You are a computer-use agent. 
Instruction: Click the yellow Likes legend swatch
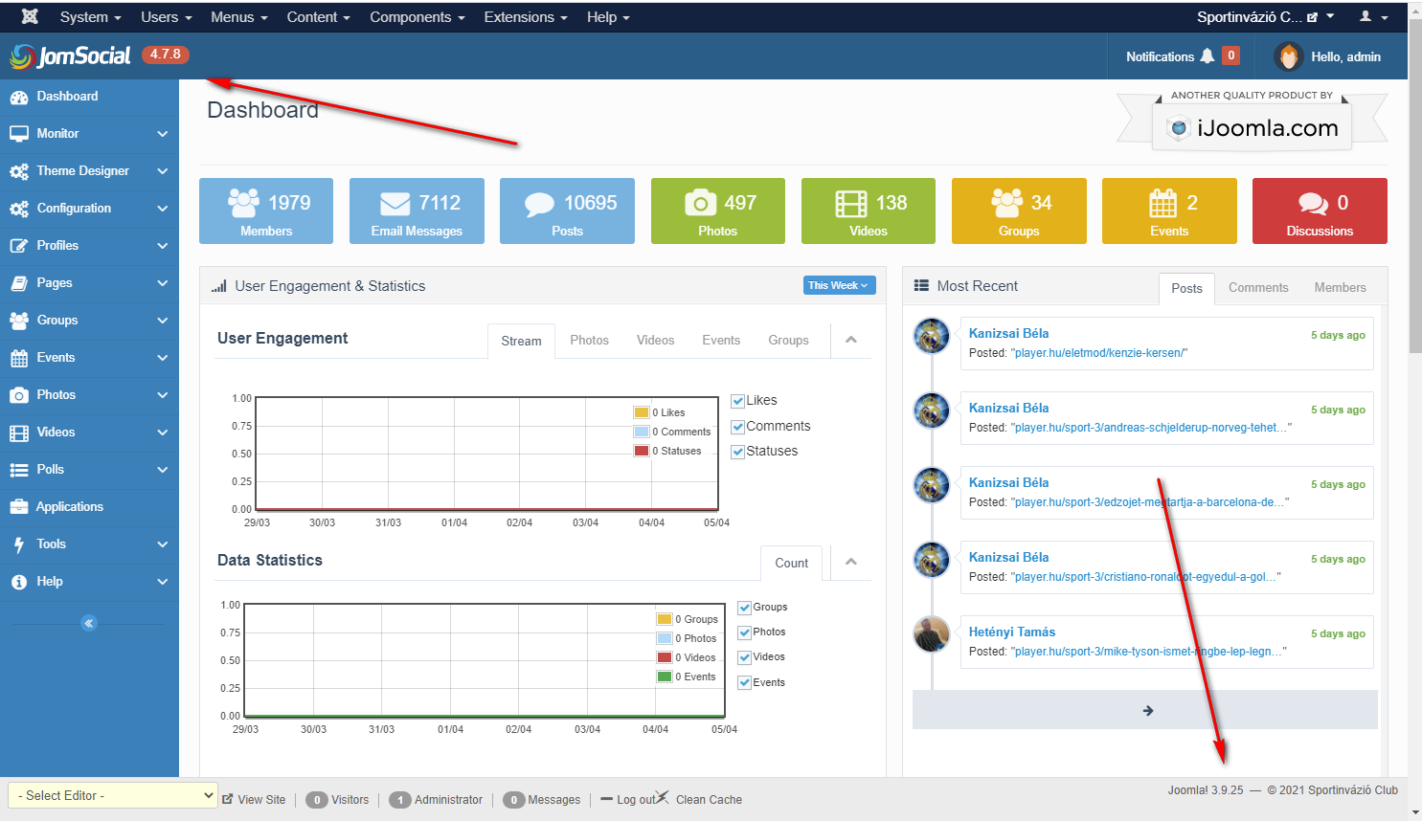point(642,412)
